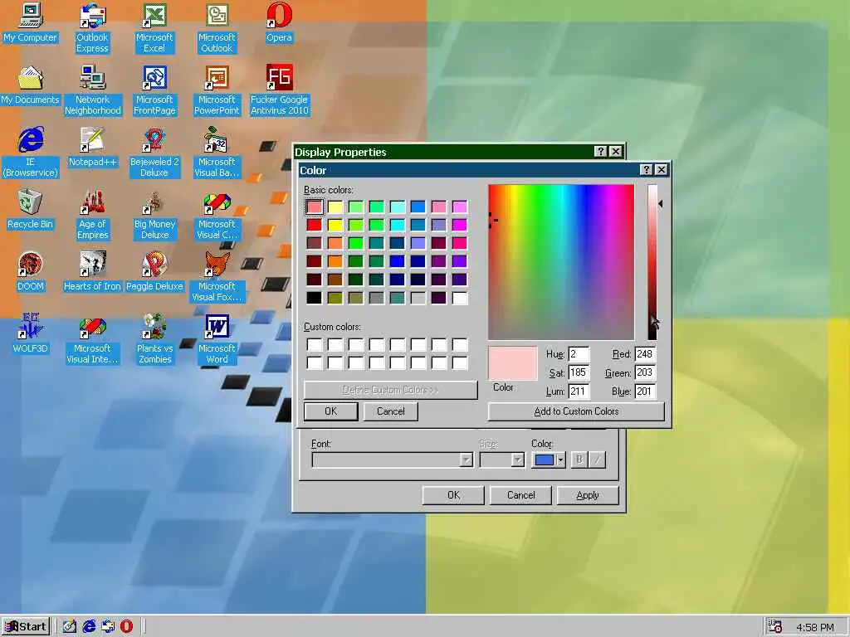Image resolution: width=850 pixels, height=637 pixels.
Task: Launch Bejeweled 2 Deluxe shortcut
Action: (x=154, y=153)
